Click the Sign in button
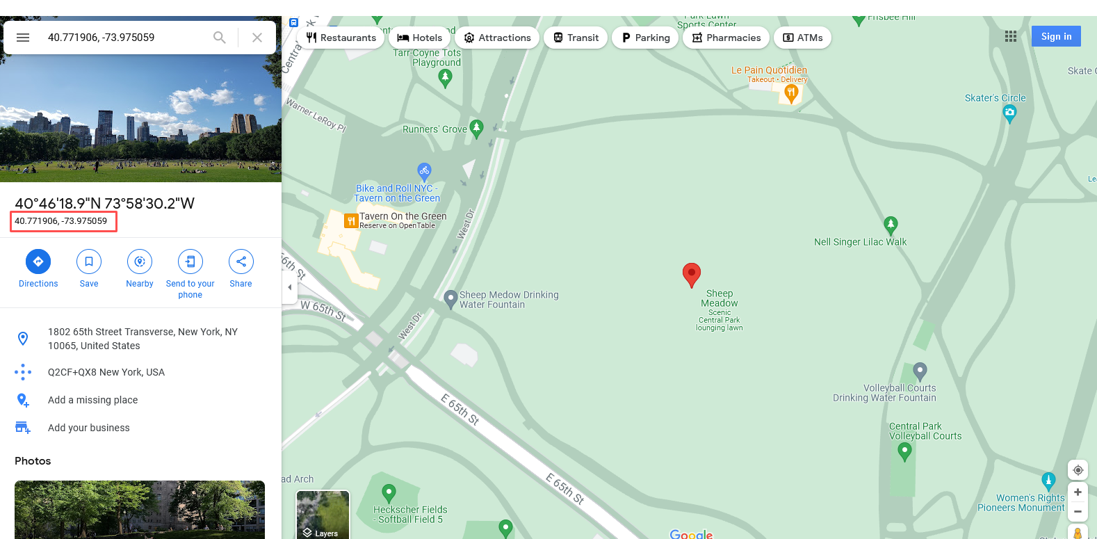The width and height of the screenshot is (1097, 539). (1056, 36)
